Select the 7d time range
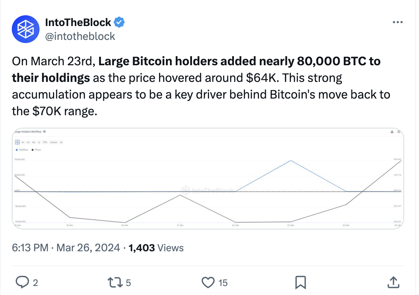 (x=17, y=142)
